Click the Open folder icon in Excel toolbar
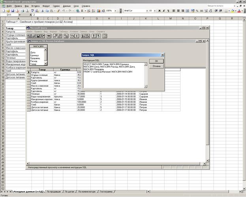Viewport: 246px width, 197px height. [8, 11]
